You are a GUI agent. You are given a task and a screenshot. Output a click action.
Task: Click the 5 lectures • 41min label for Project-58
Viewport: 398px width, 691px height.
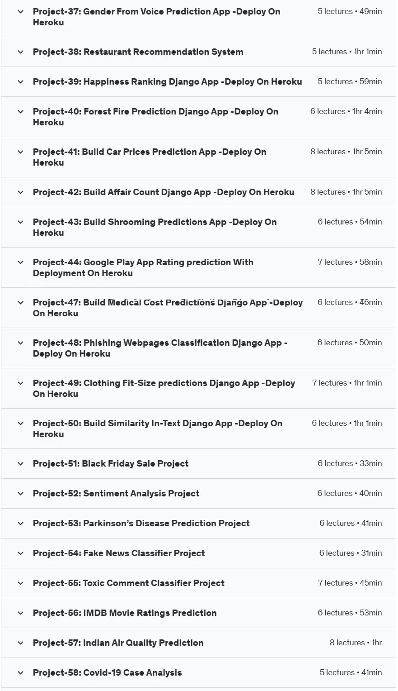point(351,672)
